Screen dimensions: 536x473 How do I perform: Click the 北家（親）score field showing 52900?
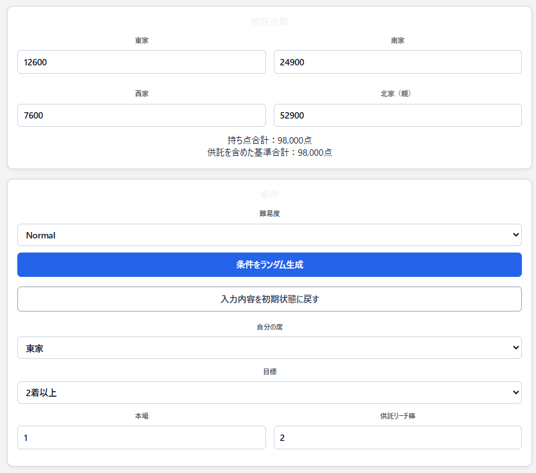point(398,115)
